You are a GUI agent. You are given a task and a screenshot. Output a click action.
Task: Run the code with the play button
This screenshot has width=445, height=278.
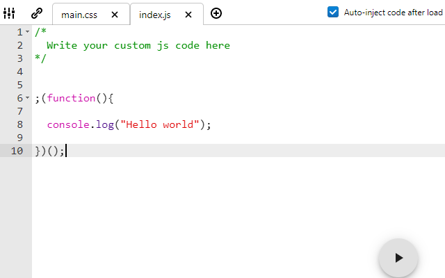[398, 258]
